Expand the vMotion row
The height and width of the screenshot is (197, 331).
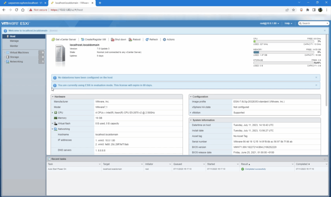coord(190,113)
